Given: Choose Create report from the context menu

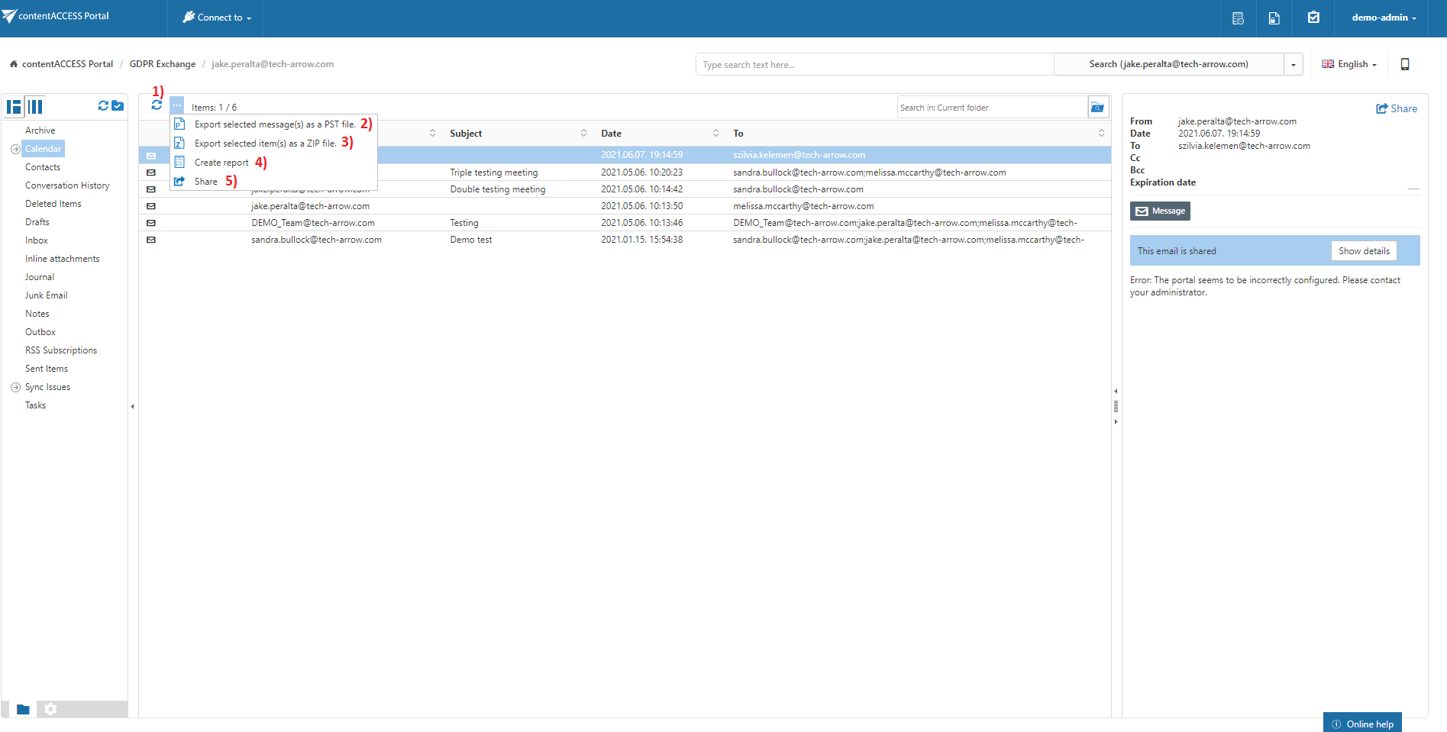Looking at the screenshot, I should point(221,163).
